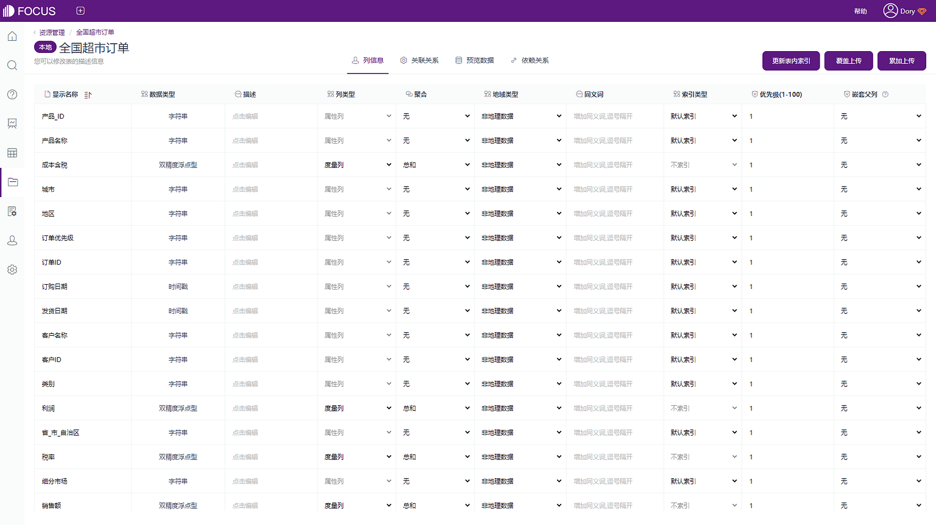Switch to the 依赖关系 tab
The height and width of the screenshot is (525, 936).
click(x=530, y=60)
